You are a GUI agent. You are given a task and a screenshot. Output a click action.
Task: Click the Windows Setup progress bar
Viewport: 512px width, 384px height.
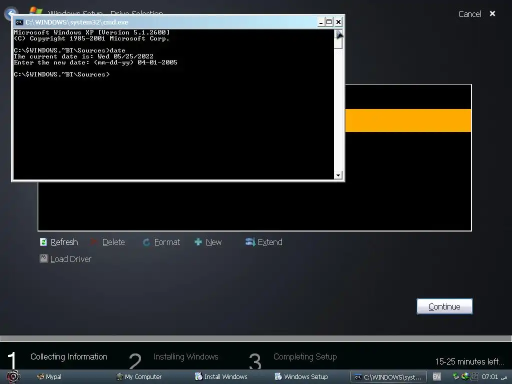click(256, 338)
